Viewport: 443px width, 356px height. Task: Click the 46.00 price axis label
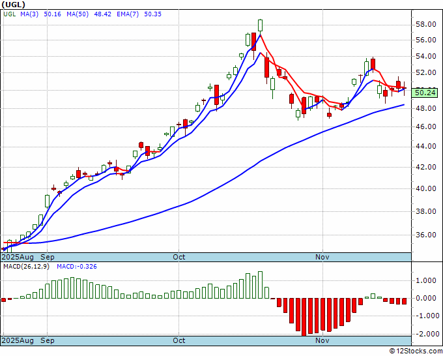coord(426,126)
